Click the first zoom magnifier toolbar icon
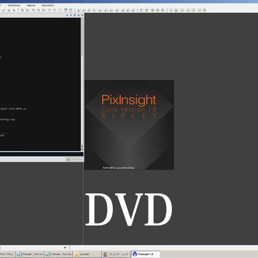The image size is (258, 258). pos(22,10)
